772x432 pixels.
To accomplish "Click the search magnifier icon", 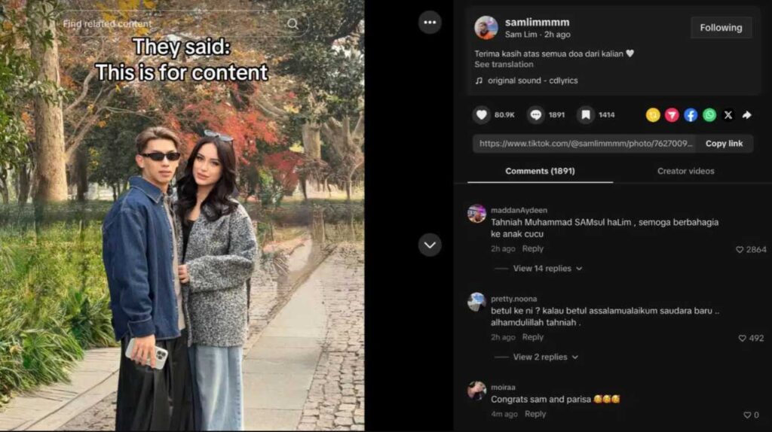I will point(293,23).
